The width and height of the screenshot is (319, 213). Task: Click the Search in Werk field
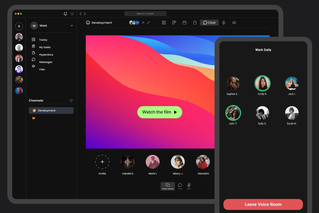145,14
